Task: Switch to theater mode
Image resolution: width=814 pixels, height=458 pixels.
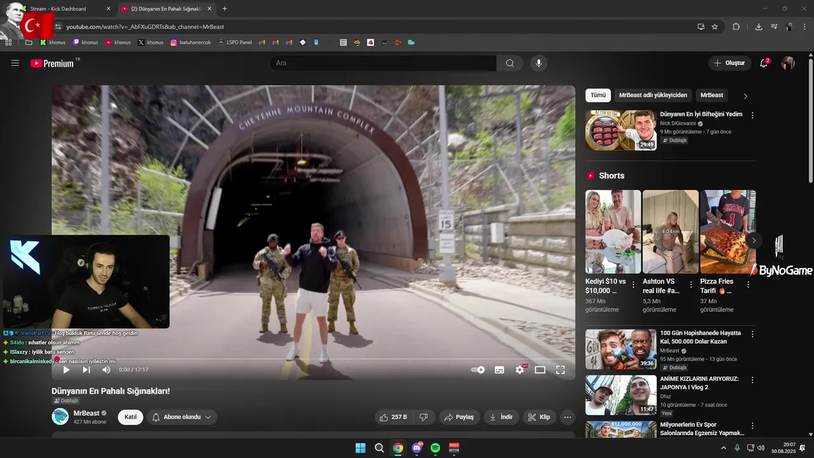Action: point(540,370)
